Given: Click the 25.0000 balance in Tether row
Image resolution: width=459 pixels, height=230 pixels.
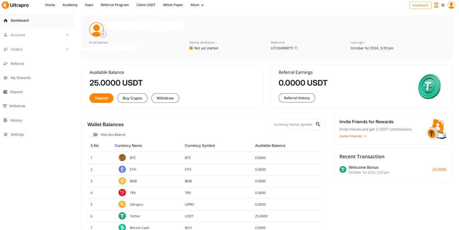Looking at the screenshot, I should pos(261,216).
